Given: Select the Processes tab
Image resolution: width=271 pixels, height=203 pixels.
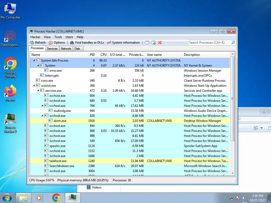Looking at the screenshot, I should coord(37,48).
